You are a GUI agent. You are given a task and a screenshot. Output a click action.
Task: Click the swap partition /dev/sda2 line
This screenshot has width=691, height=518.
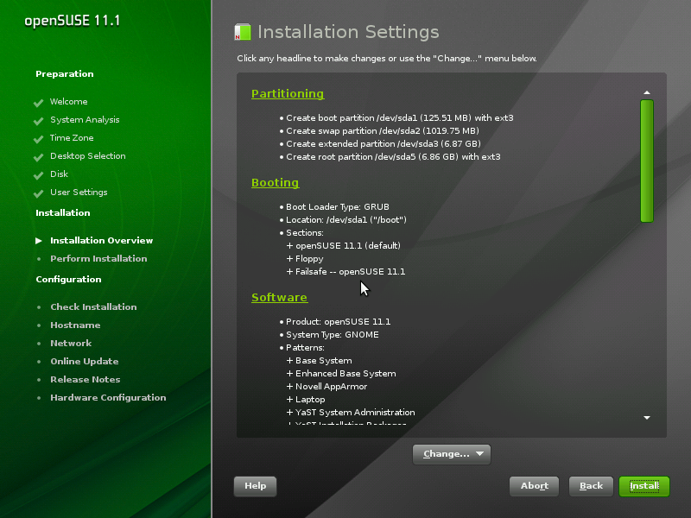point(382,131)
